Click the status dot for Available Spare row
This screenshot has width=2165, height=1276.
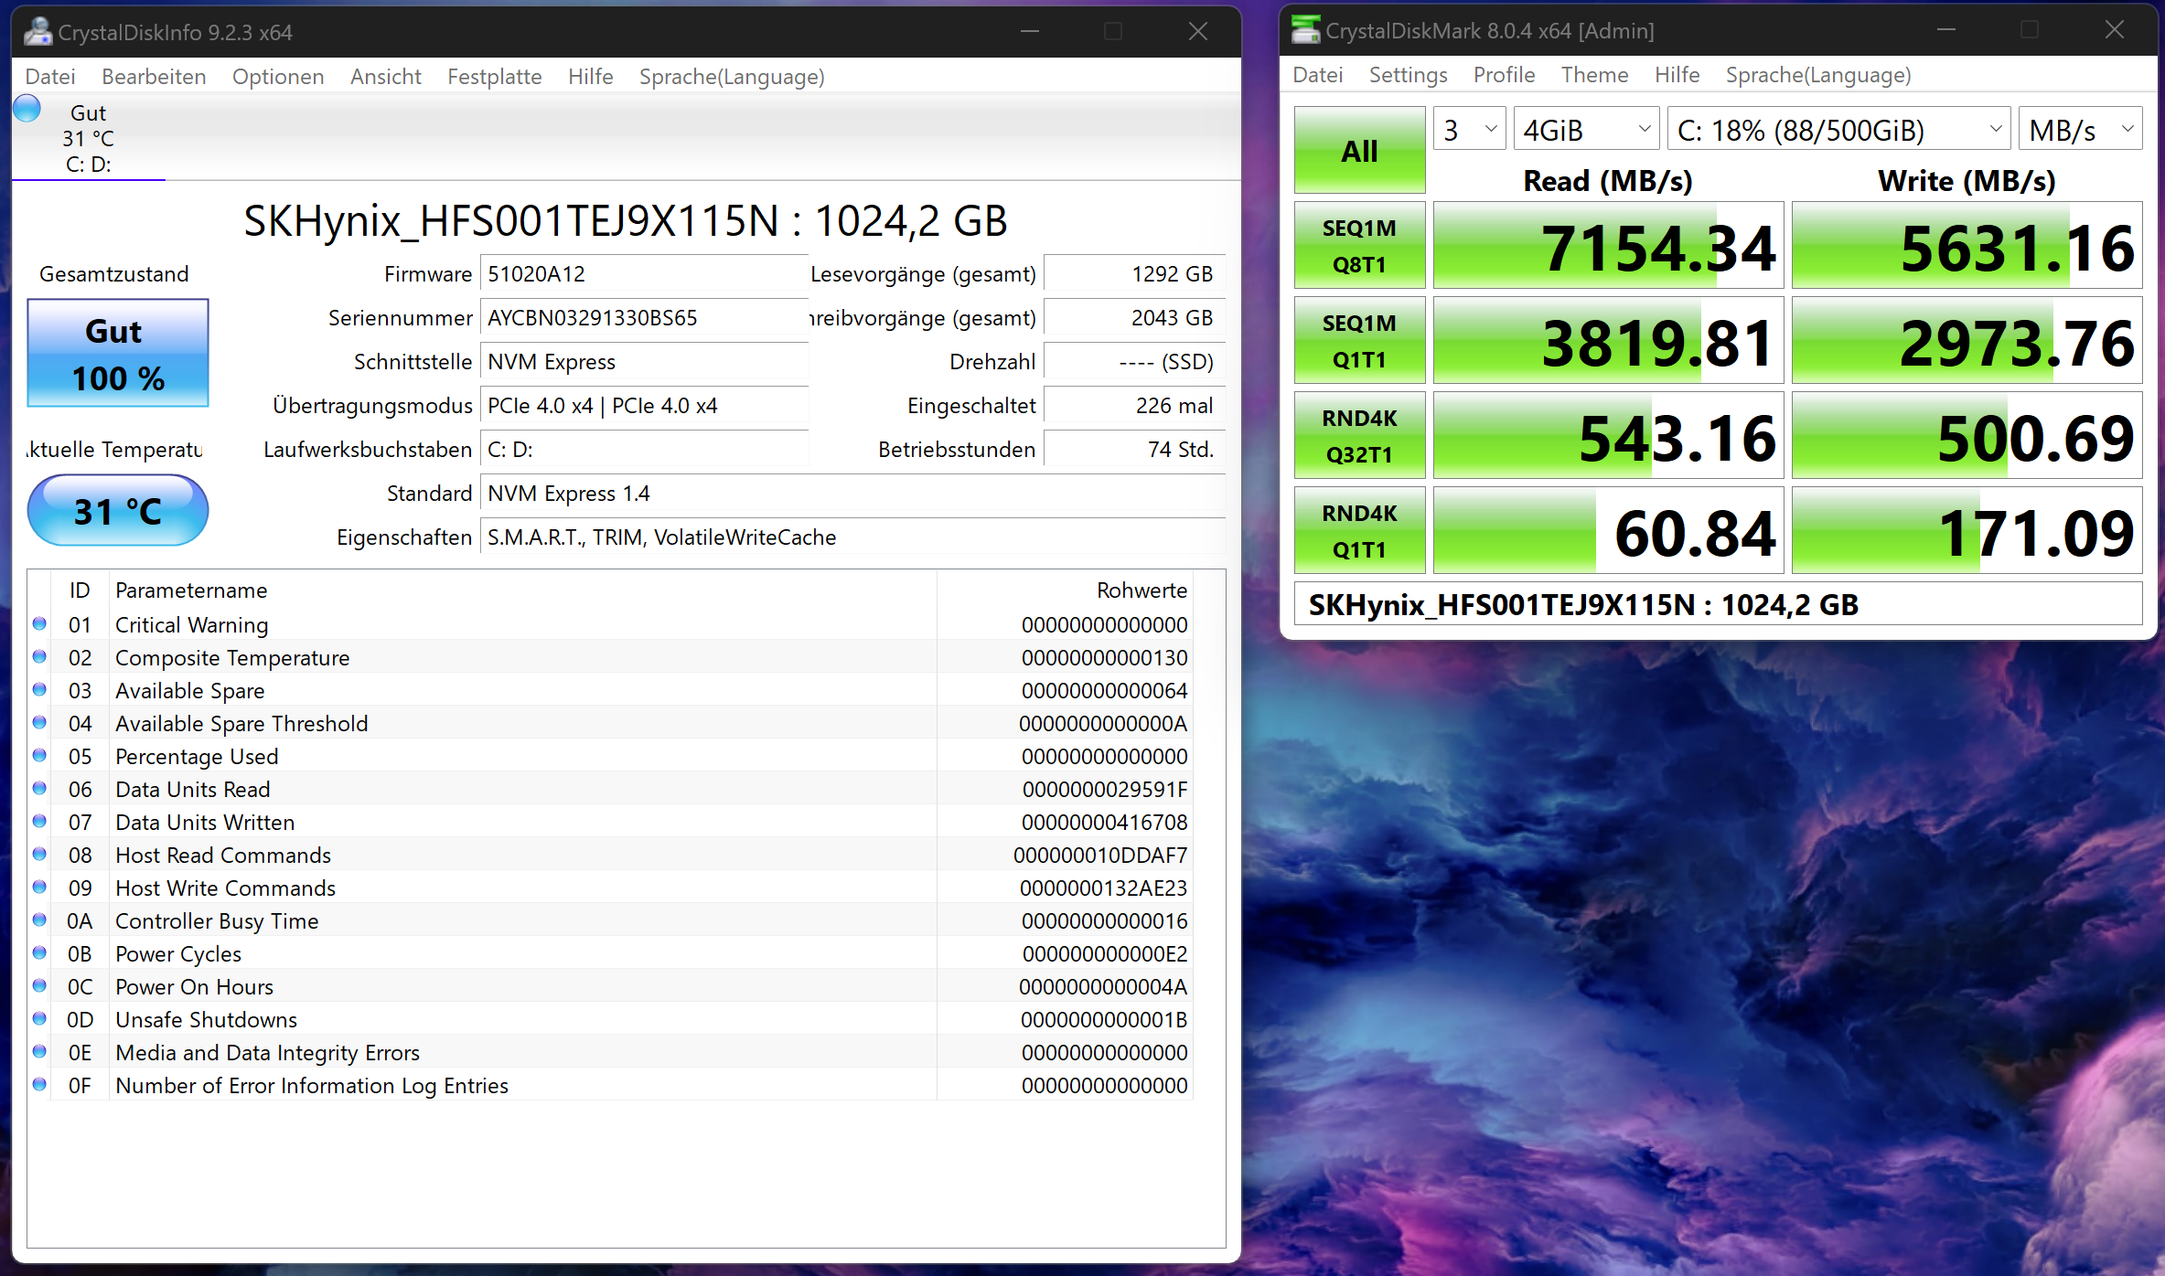click(39, 690)
